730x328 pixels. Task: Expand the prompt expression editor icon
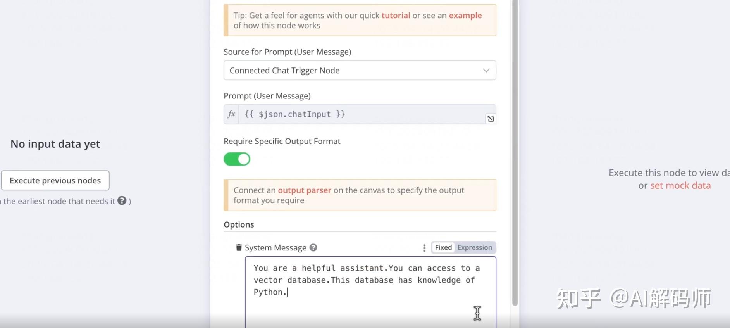click(491, 119)
